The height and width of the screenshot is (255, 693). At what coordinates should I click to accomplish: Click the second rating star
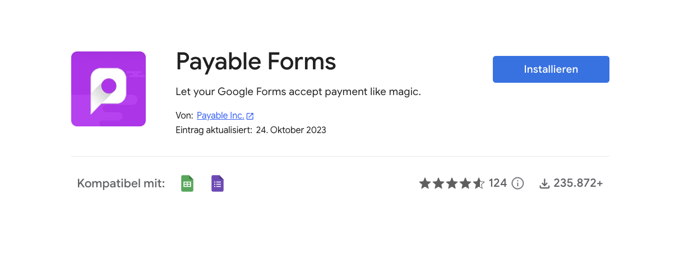coord(438,183)
